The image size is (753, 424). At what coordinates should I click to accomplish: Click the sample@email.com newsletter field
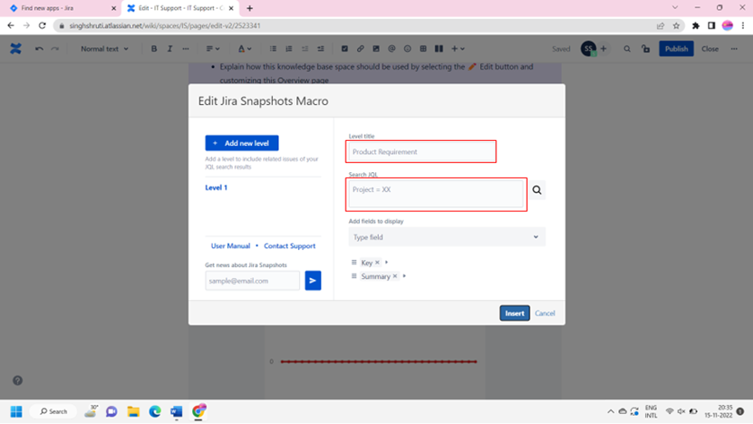pyautogui.click(x=252, y=281)
